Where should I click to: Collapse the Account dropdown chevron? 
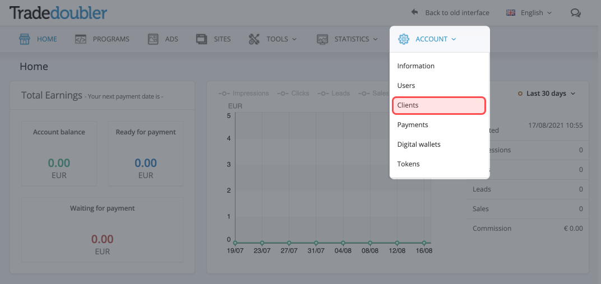[x=454, y=39]
